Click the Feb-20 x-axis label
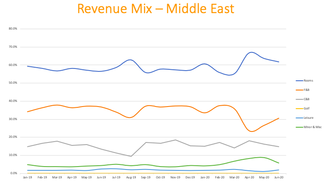This screenshot has height=186, width=327. pos(220,178)
